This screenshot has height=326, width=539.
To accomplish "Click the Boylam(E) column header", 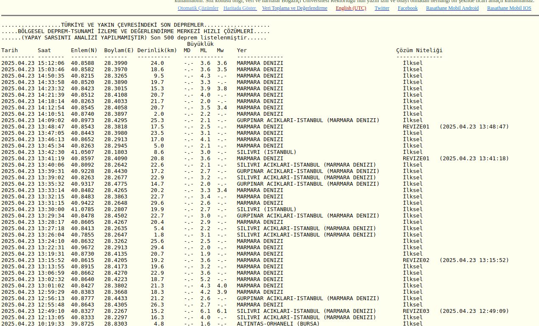I will point(119,50).
